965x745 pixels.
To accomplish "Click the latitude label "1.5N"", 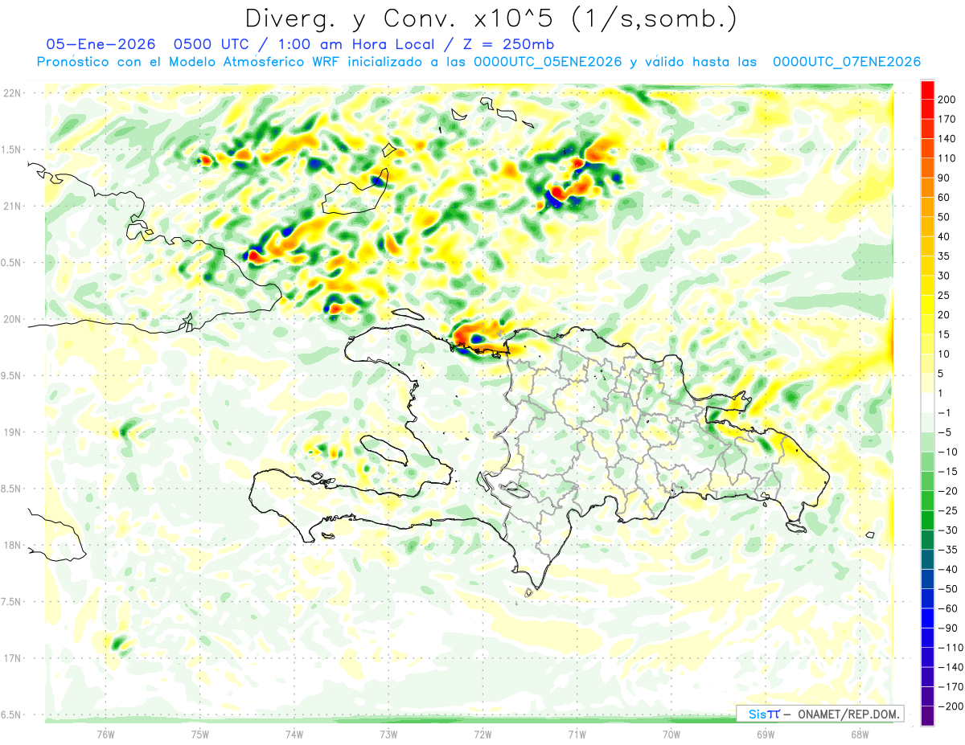I will [11, 149].
